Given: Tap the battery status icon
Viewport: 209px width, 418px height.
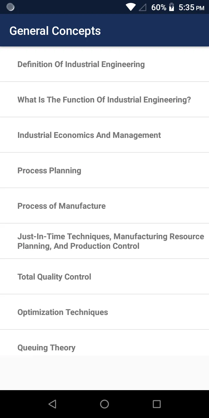Looking at the screenshot, I should 172,7.
